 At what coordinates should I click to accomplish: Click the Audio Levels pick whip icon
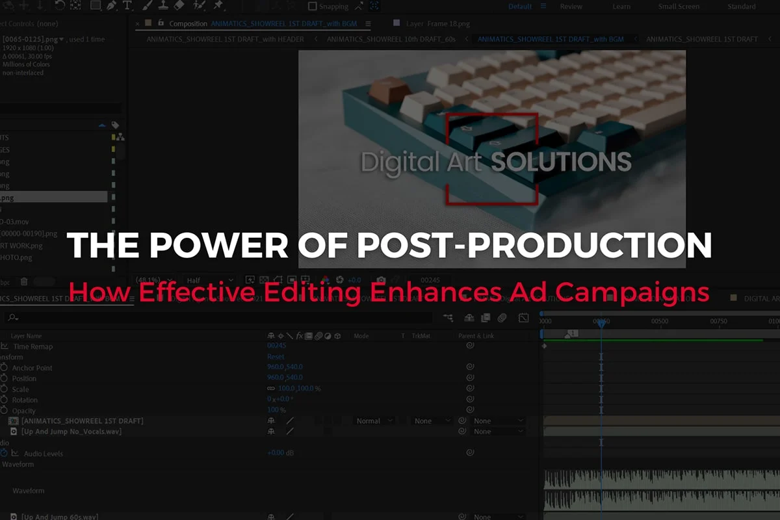tap(470, 453)
